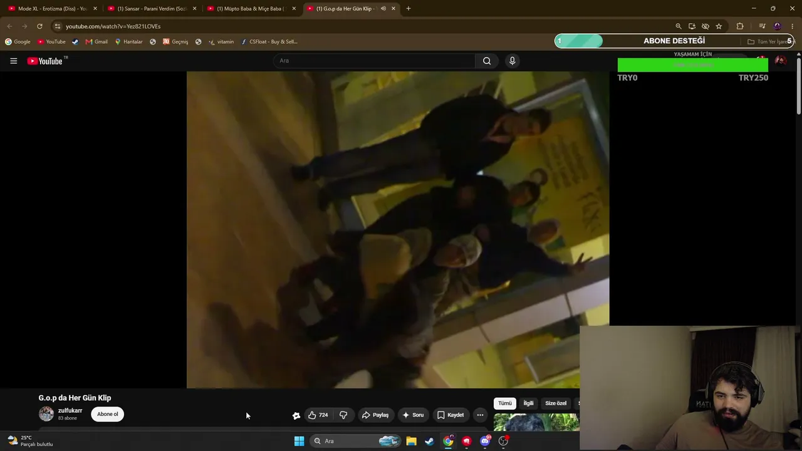Open the browser zoom magnifier icon
The height and width of the screenshot is (451, 802).
click(679, 26)
